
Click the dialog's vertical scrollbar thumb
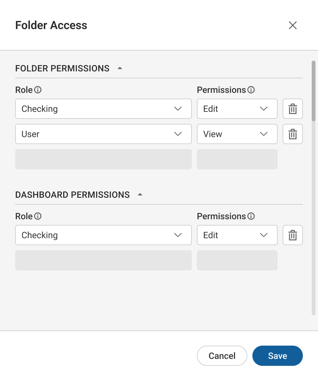313,91
